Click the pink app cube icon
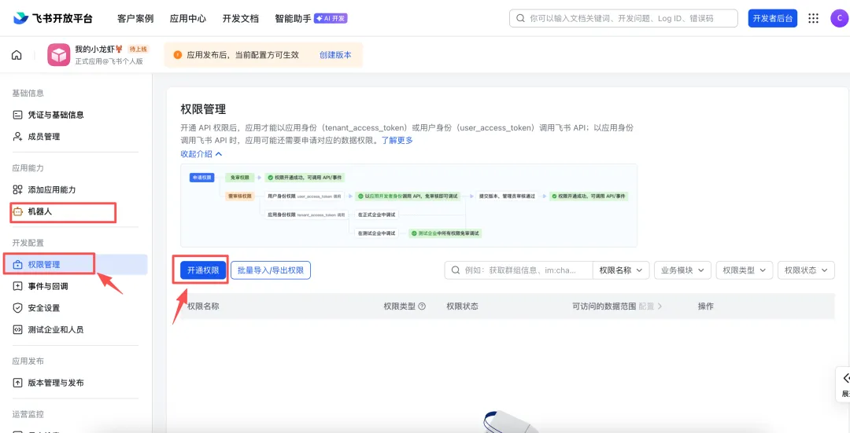Screen dimensions: 850x433 58,55
